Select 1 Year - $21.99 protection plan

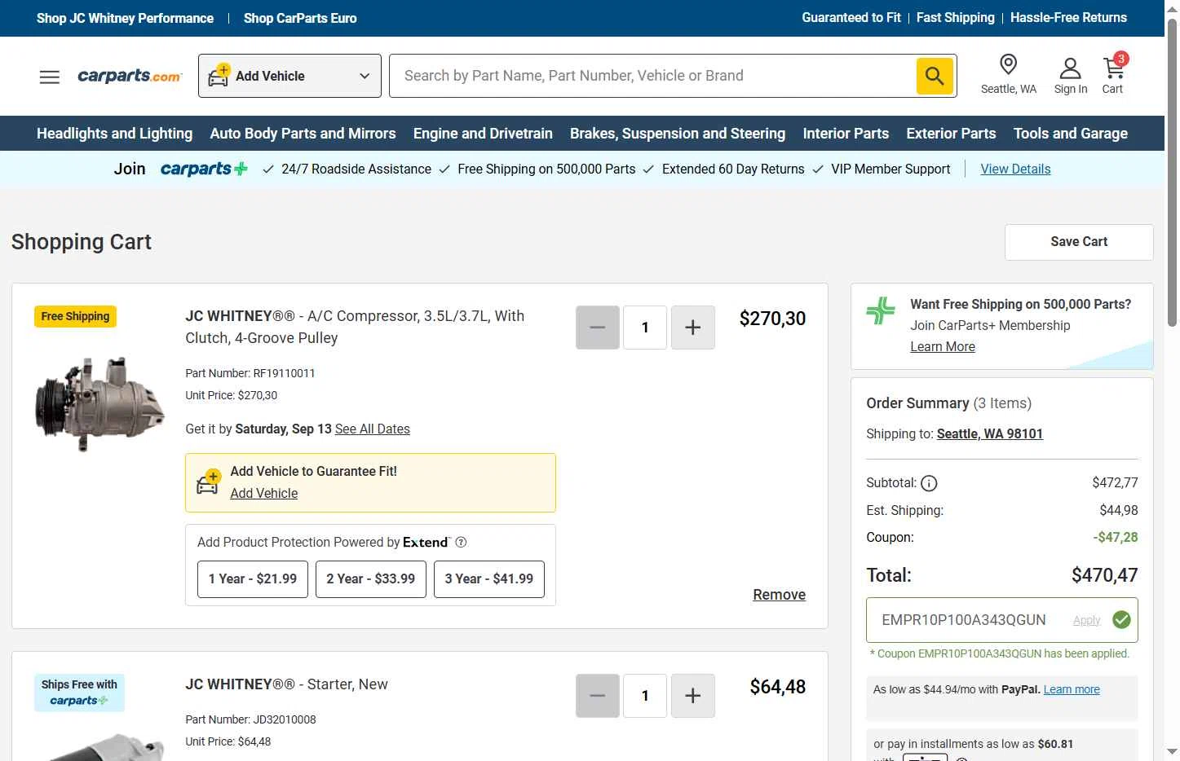pos(253,578)
